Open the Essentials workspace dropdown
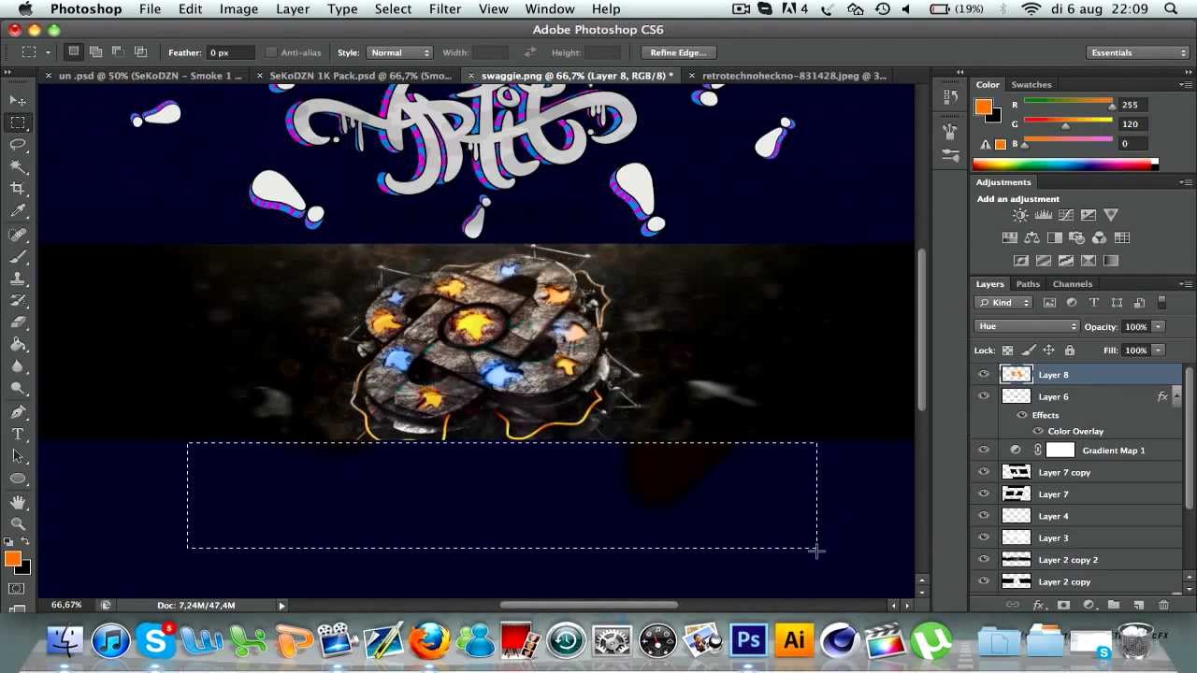The height and width of the screenshot is (673, 1197). pos(1138,52)
